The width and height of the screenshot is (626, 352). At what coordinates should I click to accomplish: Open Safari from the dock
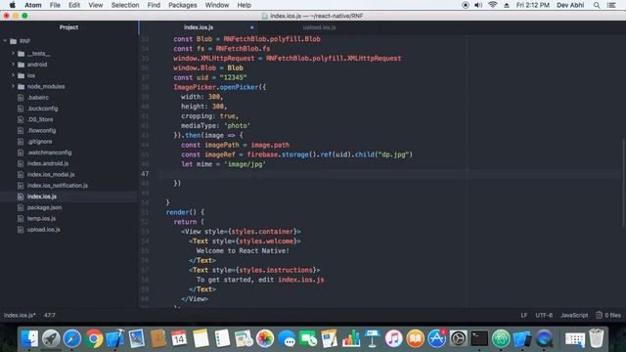(72, 339)
